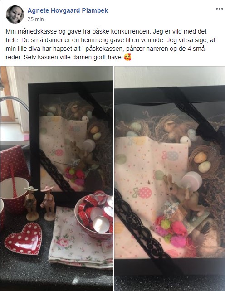Open the left photo of the black gift box
The width and height of the screenshot is (225, 291).
57,179
